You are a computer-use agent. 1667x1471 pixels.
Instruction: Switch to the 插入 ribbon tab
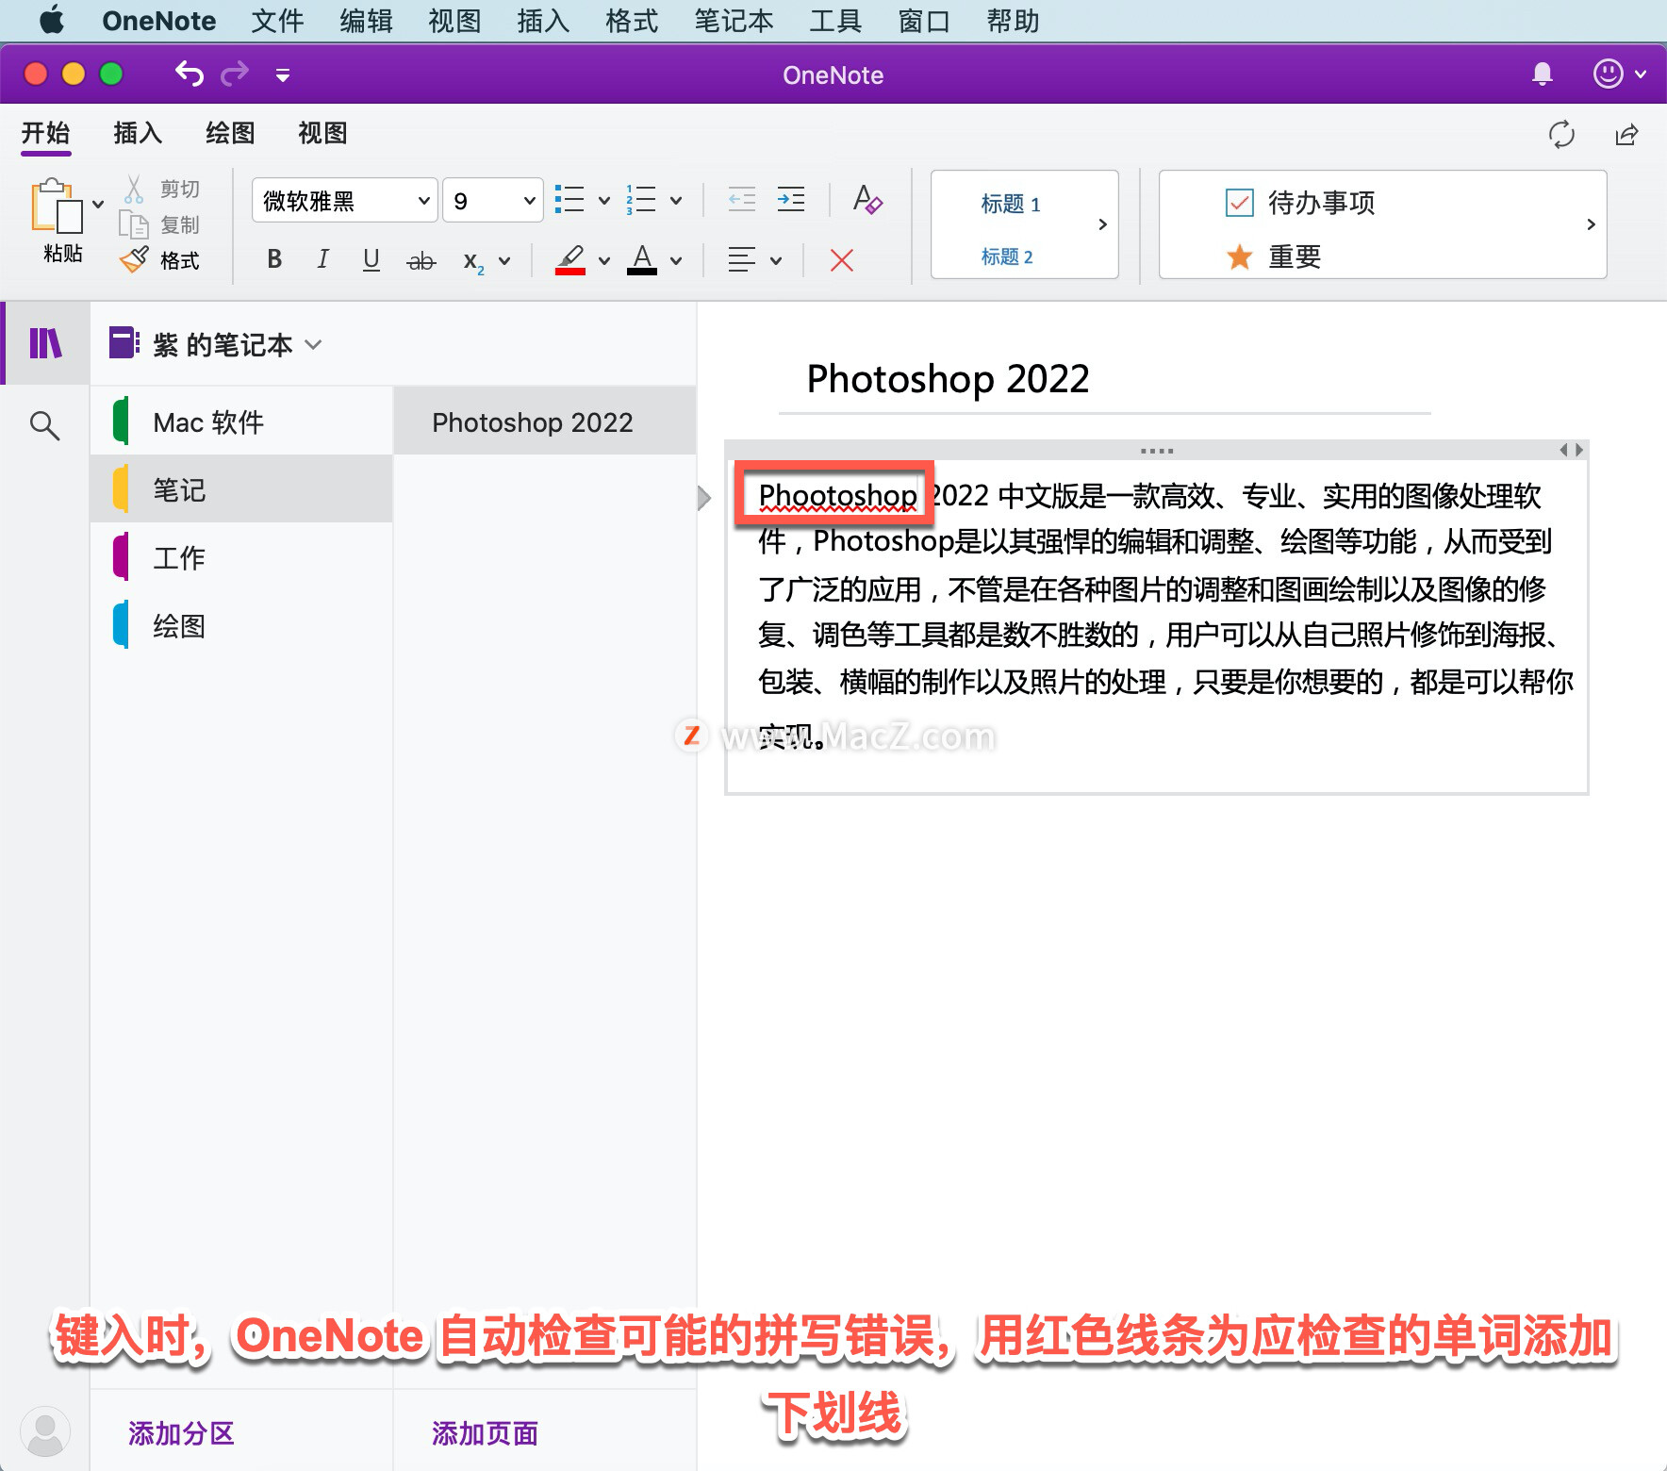138,134
